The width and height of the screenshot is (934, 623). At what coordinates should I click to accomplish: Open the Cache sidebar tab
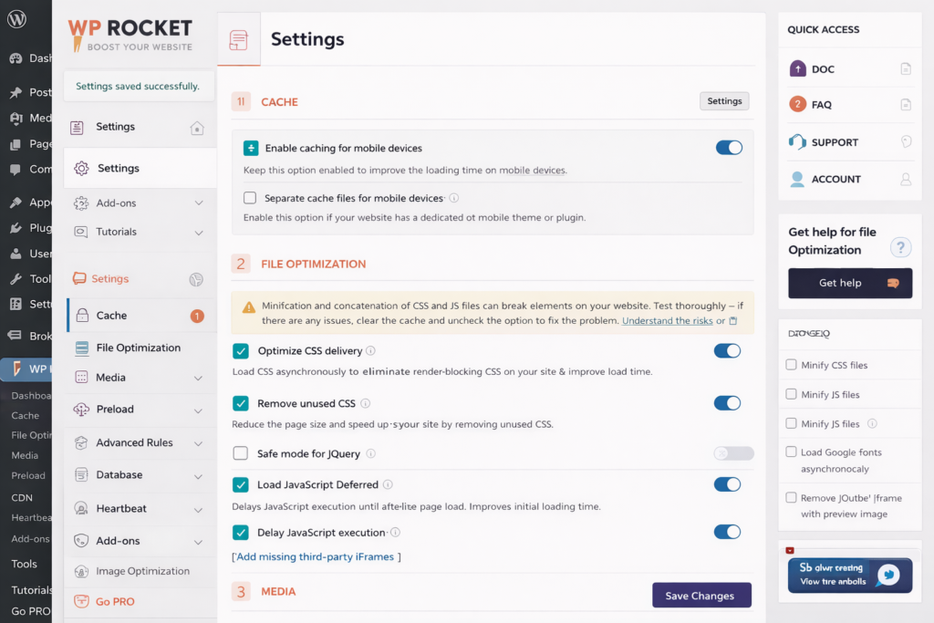[x=112, y=316]
